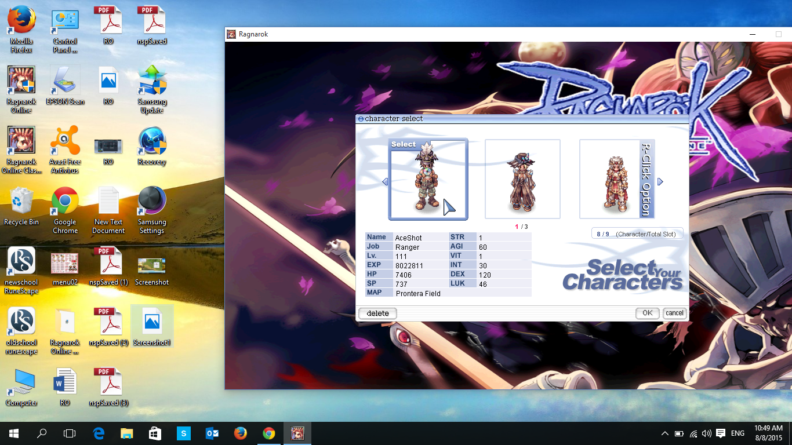The height and width of the screenshot is (445, 792).
Task: Select the nspSaved PDF without a number
Action: click(x=152, y=25)
